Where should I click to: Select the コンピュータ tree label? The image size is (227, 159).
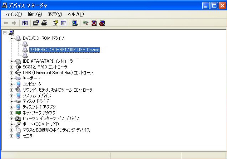coord(32,84)
